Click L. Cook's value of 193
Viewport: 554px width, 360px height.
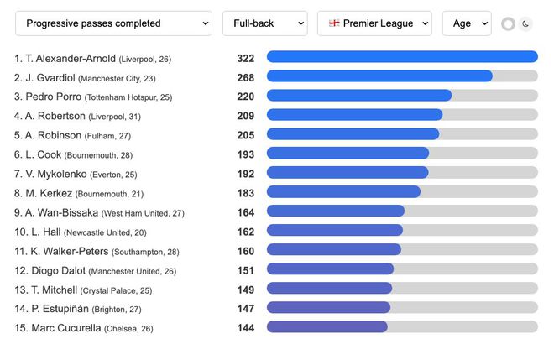[x=245, y=154]
